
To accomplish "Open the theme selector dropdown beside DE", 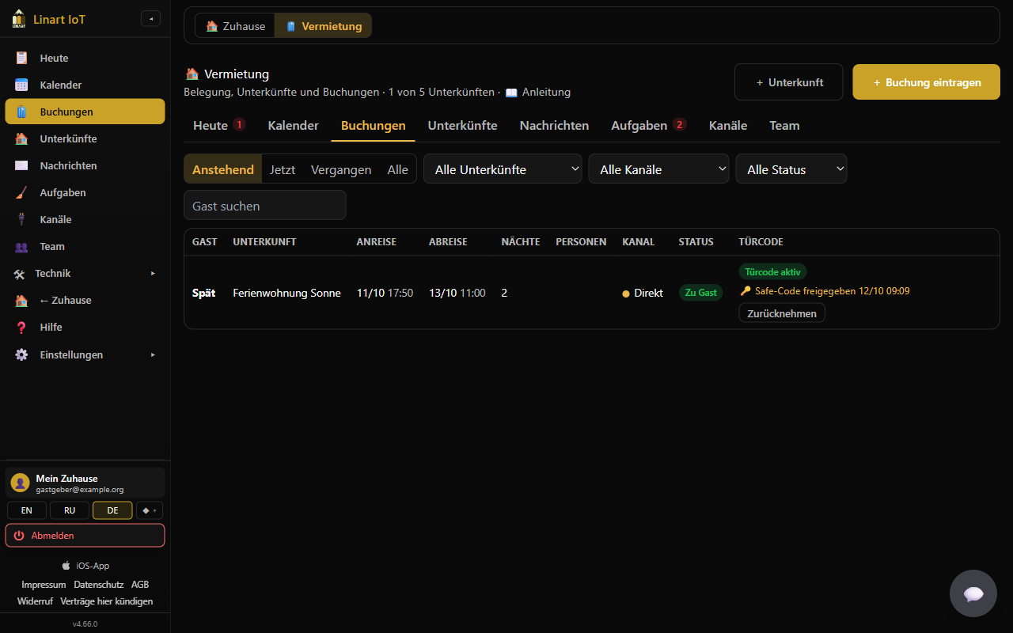I will point(150,510).
